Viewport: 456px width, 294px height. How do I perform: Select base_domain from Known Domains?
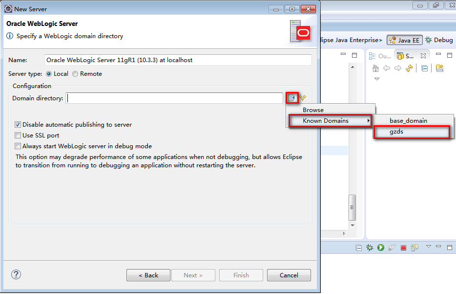(413, 121)
